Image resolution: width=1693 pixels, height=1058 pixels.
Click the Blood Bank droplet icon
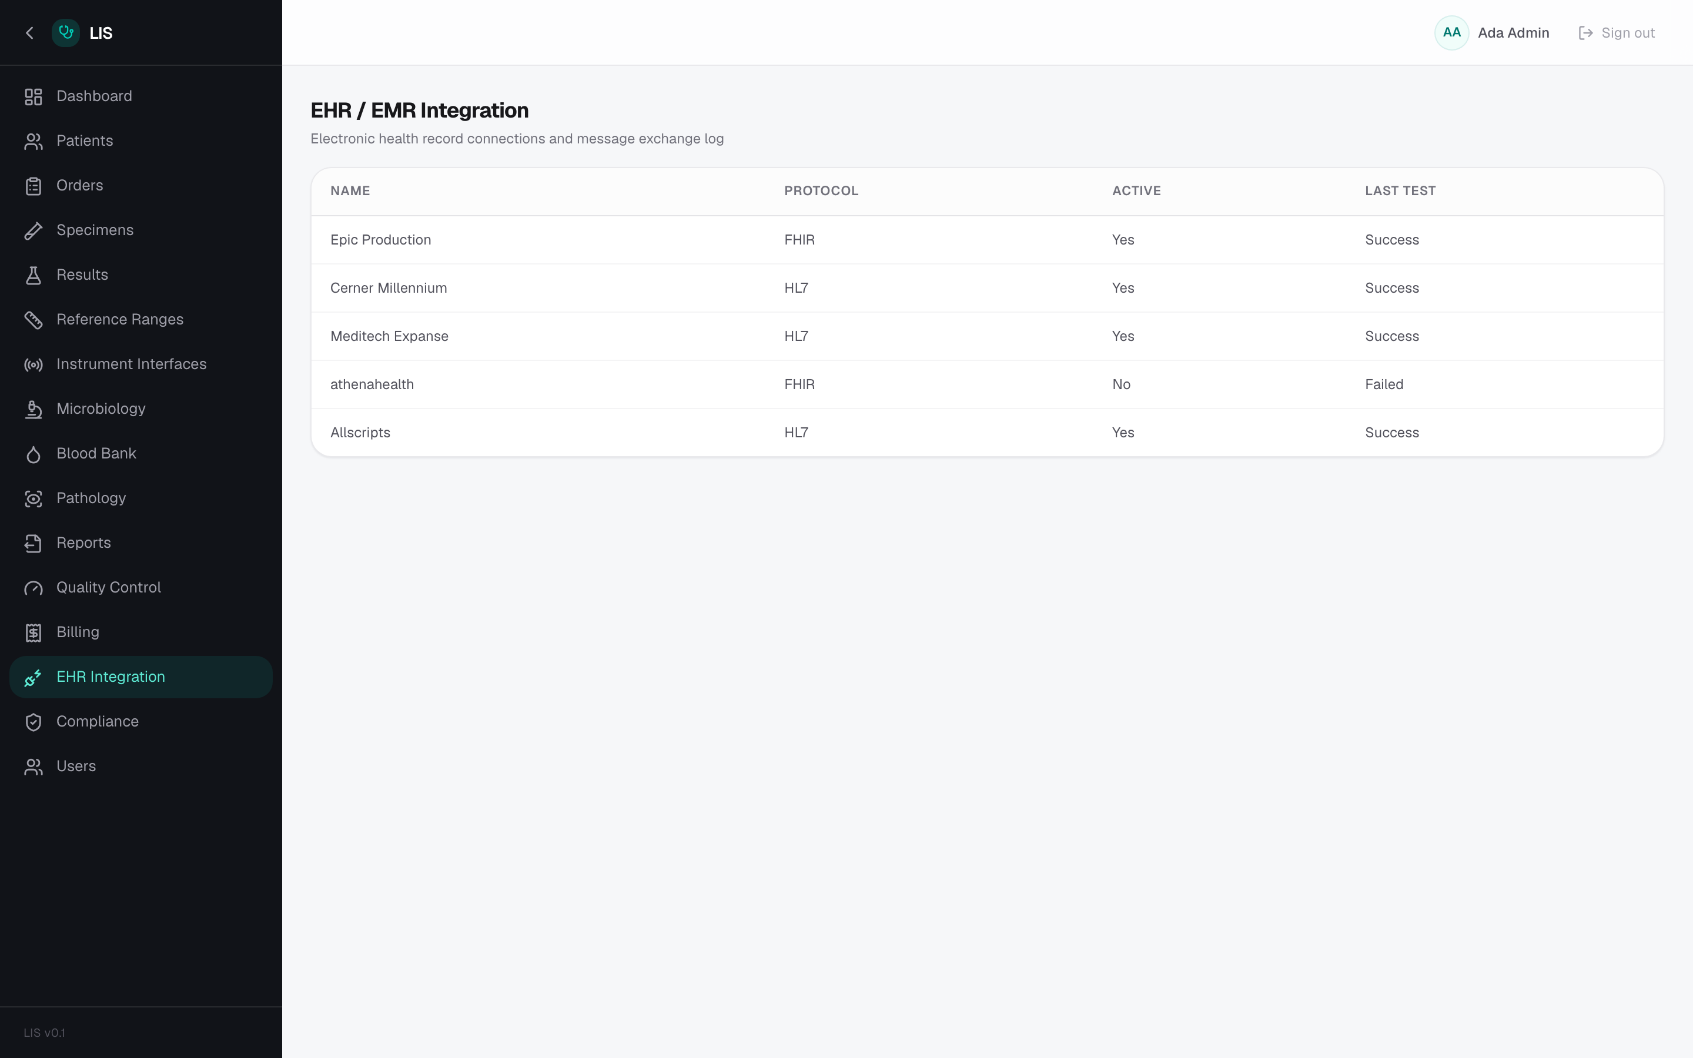tap(33, 454)
